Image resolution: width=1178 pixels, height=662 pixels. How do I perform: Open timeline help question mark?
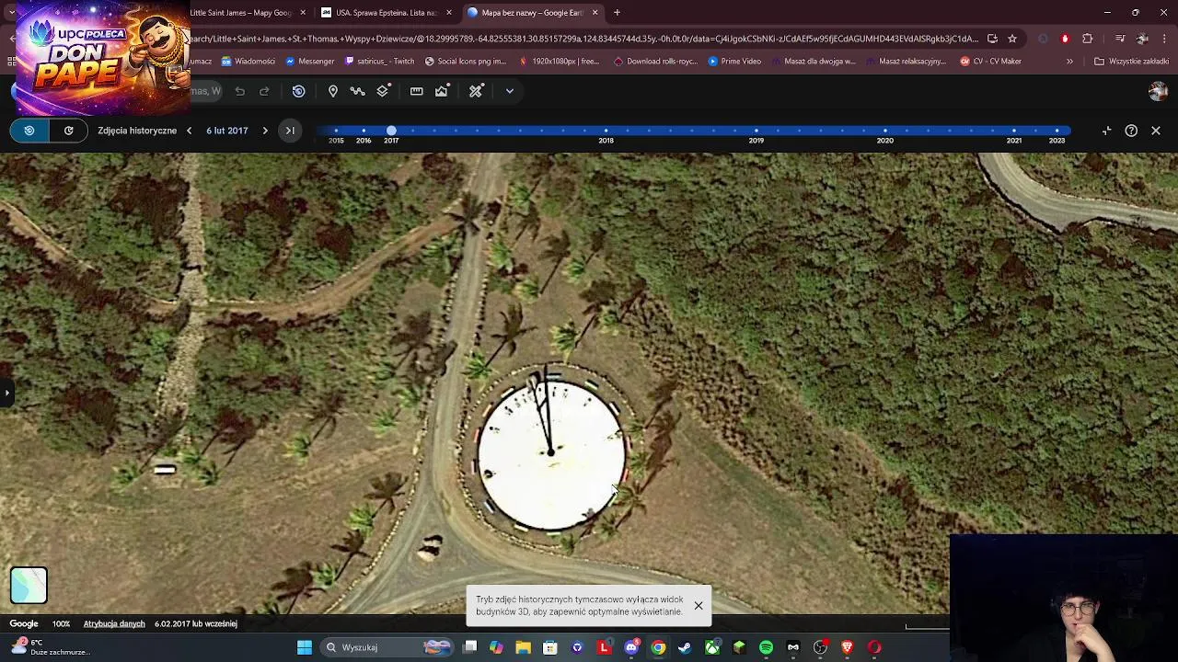(1131, 131)
